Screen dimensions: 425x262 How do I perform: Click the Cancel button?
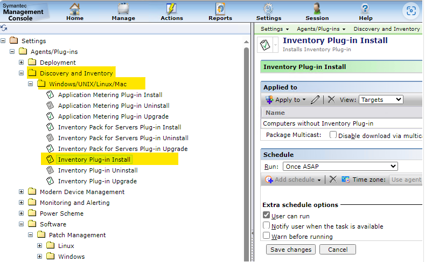coord(337,250)
